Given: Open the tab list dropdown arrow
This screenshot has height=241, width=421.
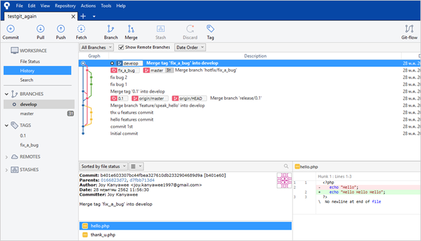Looking at the screenshot, I should [94, 16].
